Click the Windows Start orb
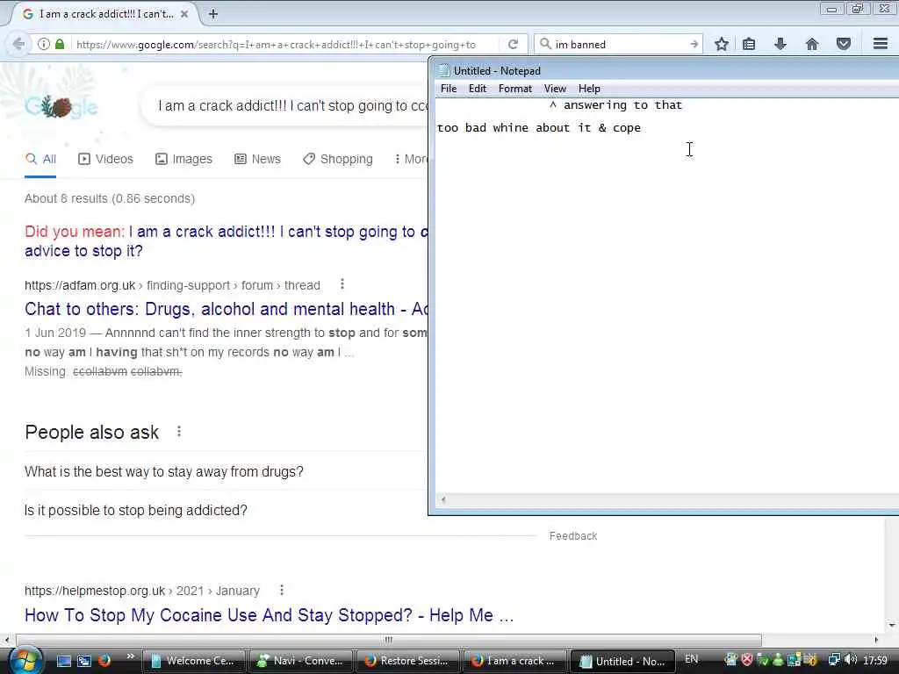 (x=25, y=660)
